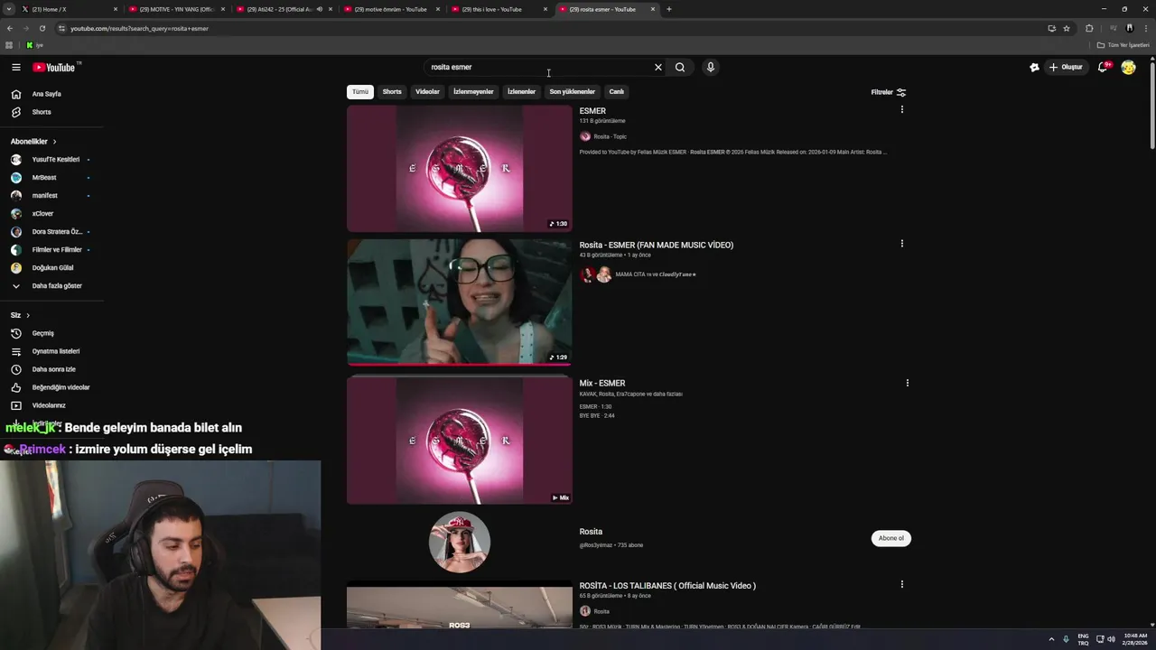Select the Son yüklenenler filter chip
The height and width of the screenshot is (650, 1156).
point(572,92)
